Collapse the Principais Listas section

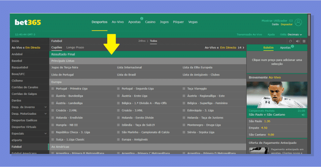point(147,61)
